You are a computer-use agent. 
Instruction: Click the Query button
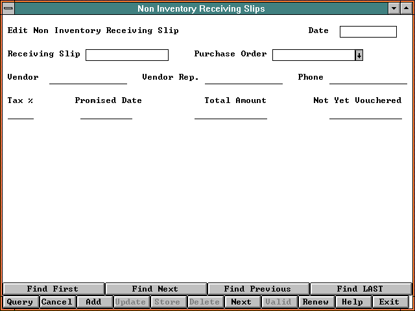pos(20,302)
